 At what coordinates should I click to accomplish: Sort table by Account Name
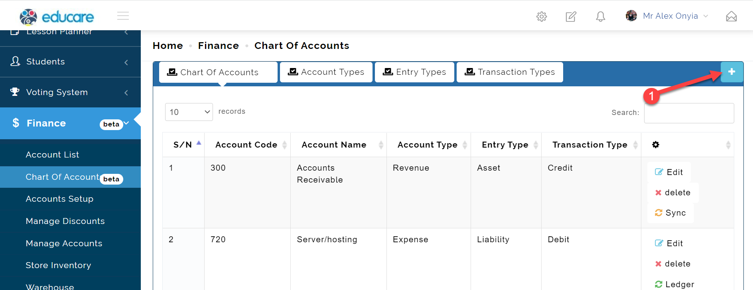339,145
